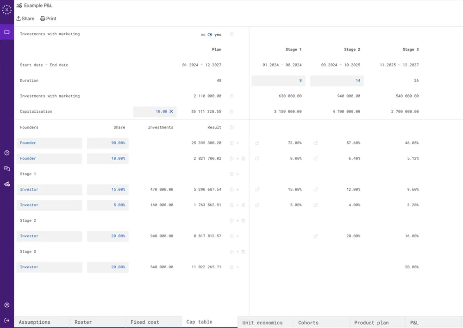This screenshot has width=463, height=328.
Task: Edit the Stage 1 duration field showing 8
Action: 278,80
